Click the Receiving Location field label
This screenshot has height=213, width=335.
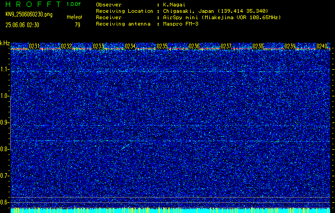click(x=125, y=11)
